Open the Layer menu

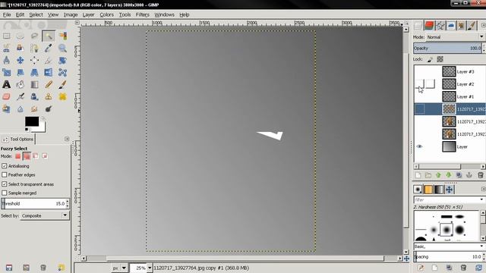88,14
